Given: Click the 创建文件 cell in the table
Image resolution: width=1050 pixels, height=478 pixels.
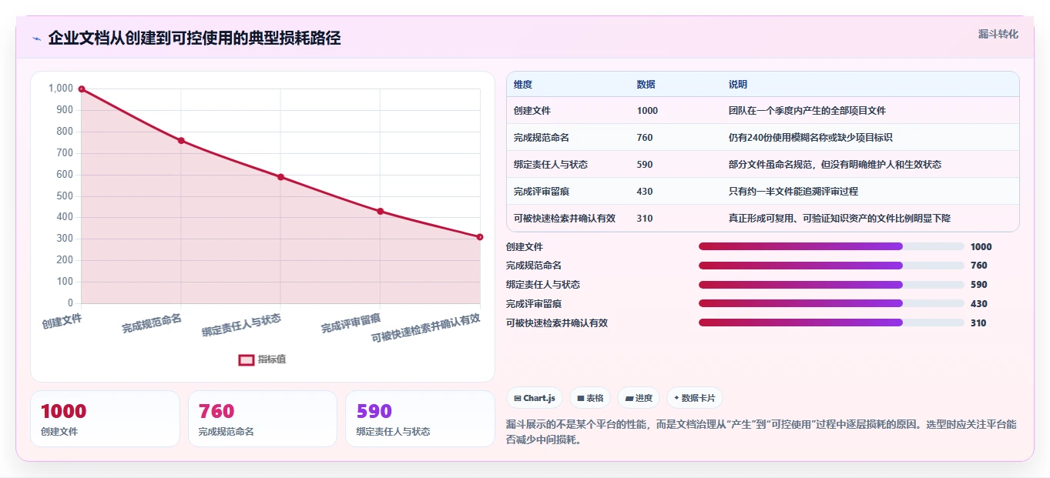Looking at the screenshot, I should [x=532, y=111].
